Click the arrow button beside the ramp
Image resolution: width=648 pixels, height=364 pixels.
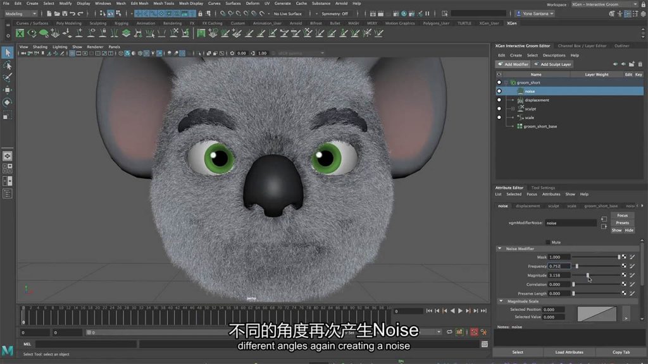pos(626,313)
